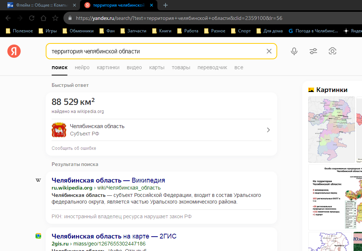Open the Разное bookmarks folder
Viewport: 362px width, 251px height.
point(215,31)
